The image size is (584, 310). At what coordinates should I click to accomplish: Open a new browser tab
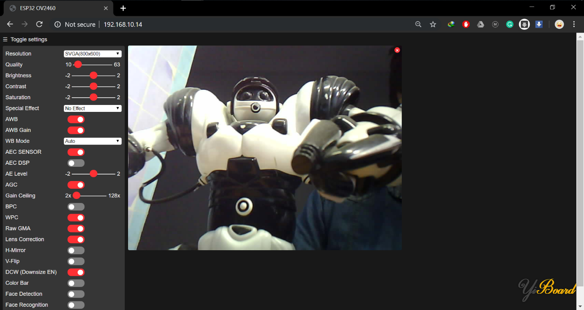coord(123,8)
